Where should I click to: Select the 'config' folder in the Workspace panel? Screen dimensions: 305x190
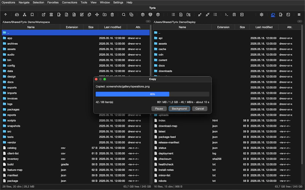75,65
